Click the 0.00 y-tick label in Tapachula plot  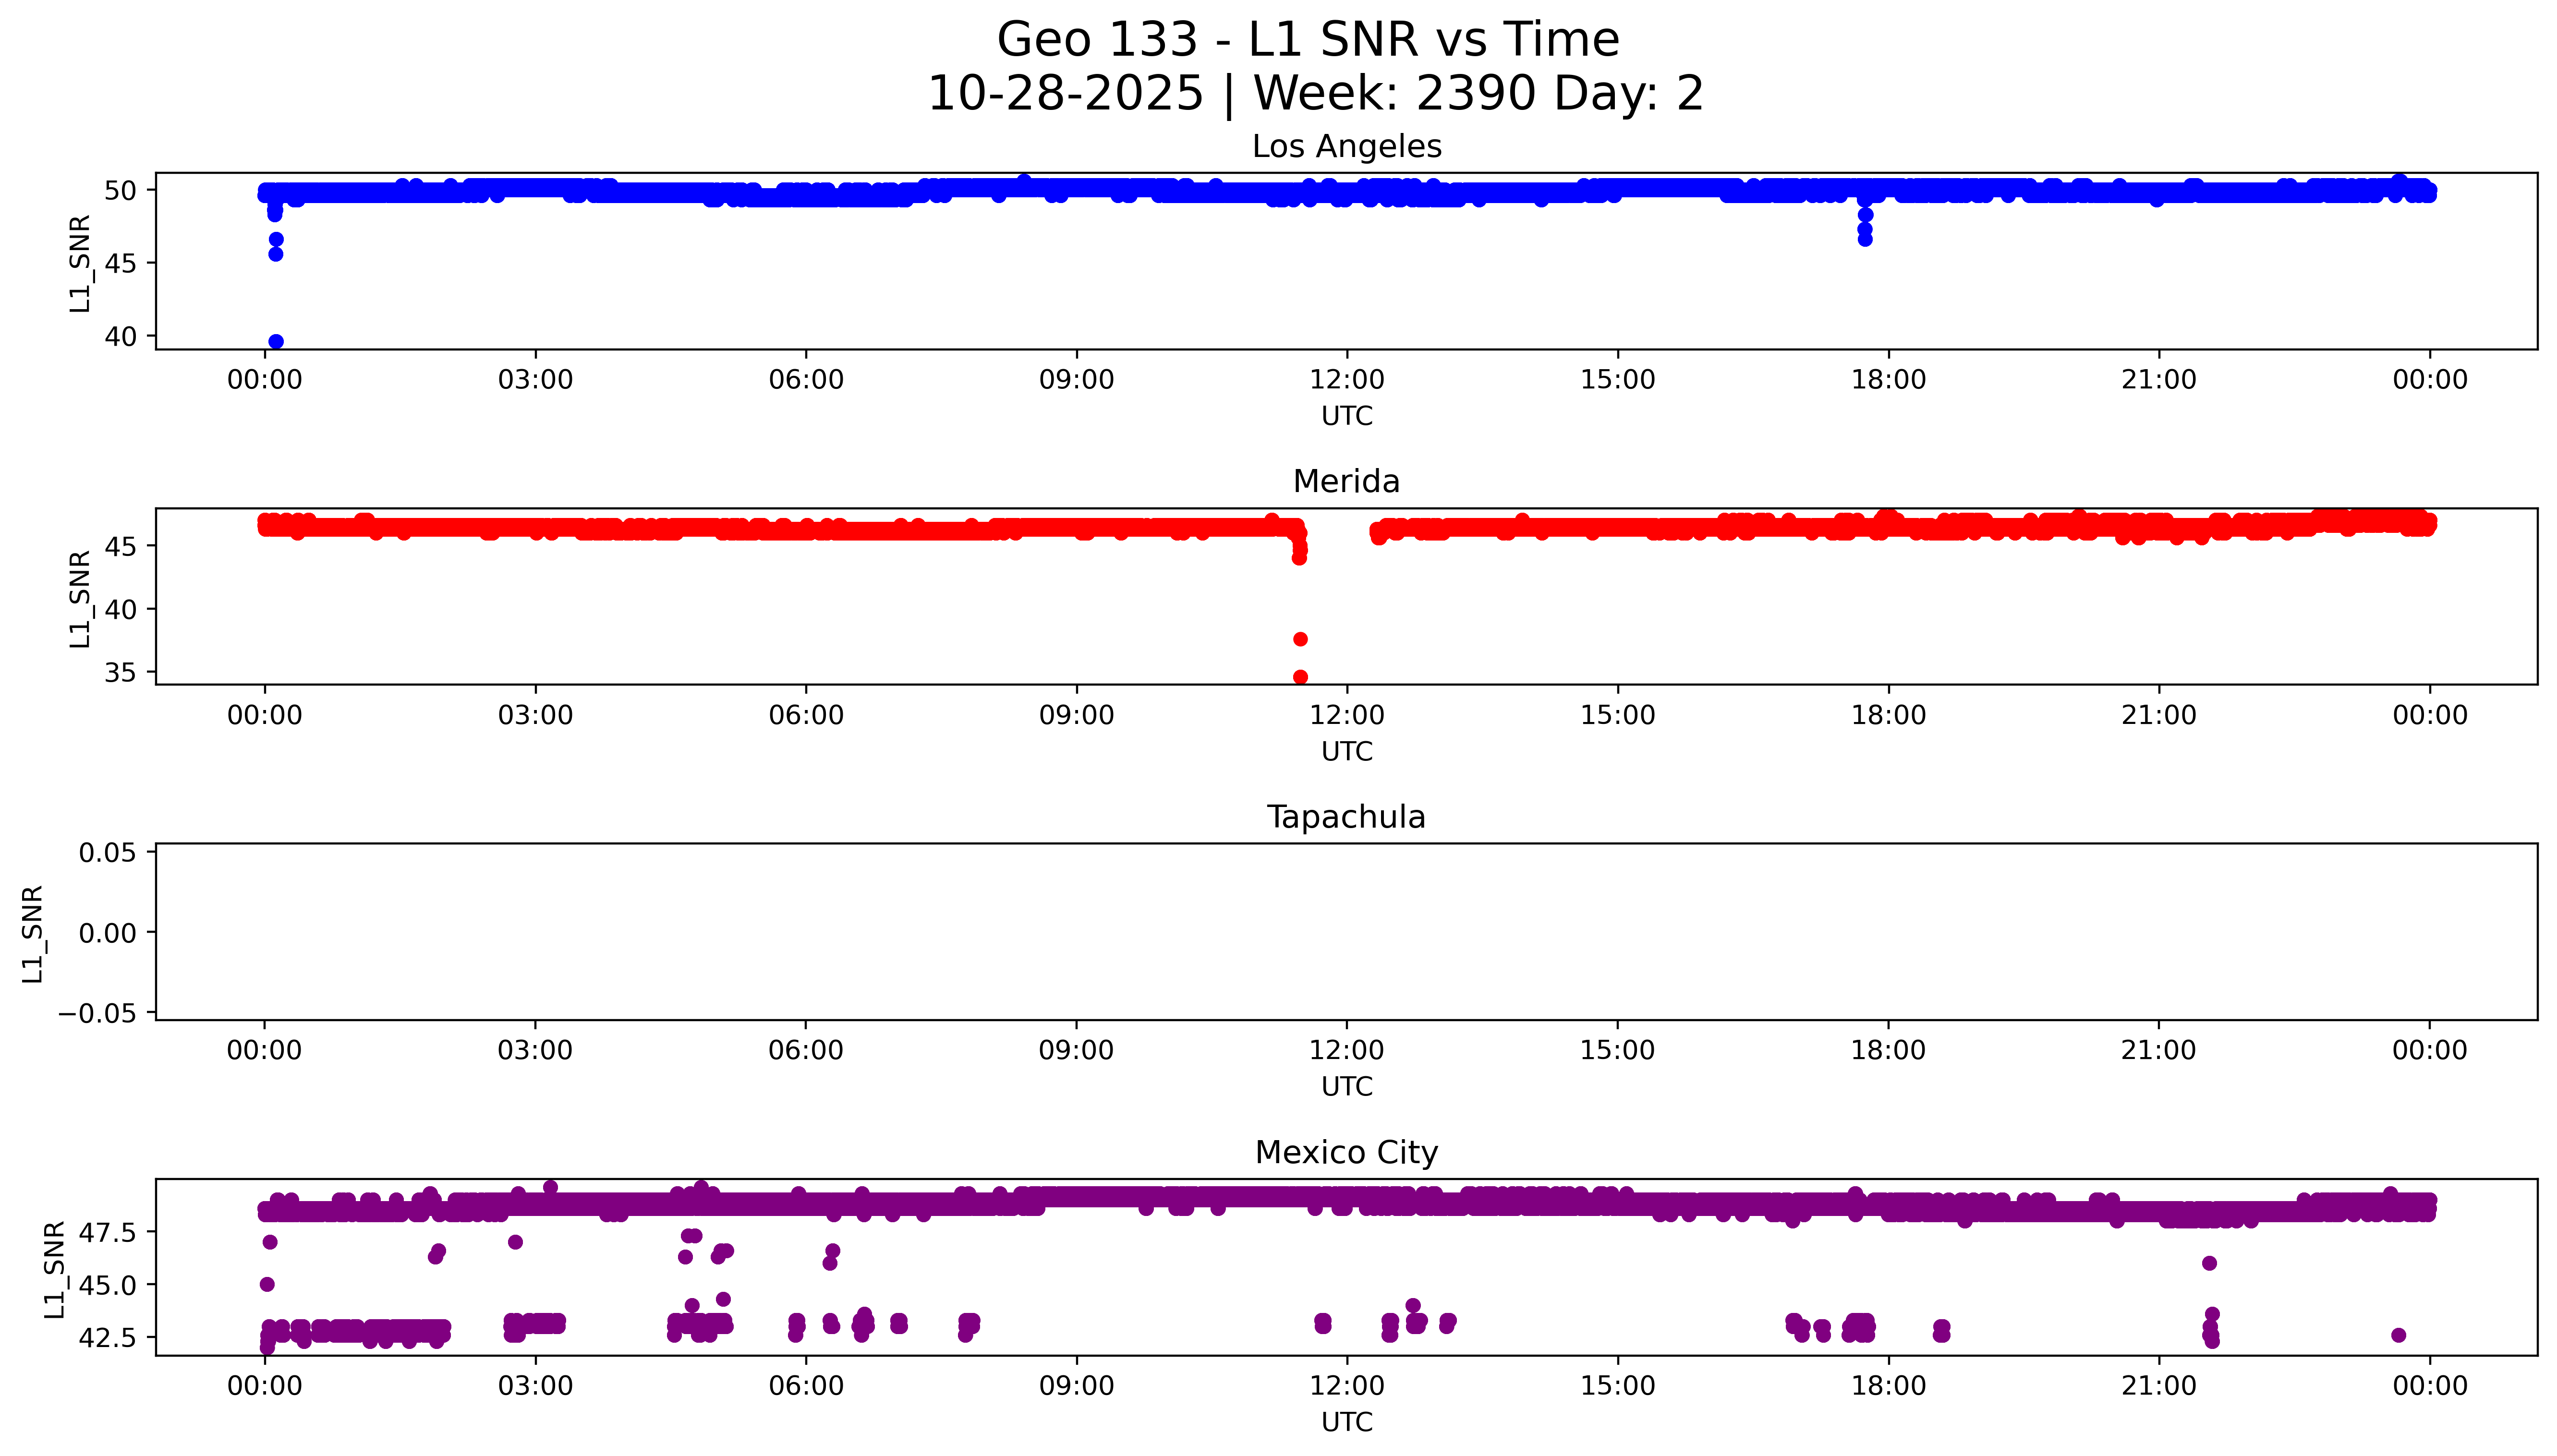(x=108, y=933)
